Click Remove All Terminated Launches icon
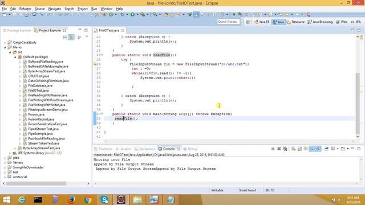365x205 pixels. click(x=285, y=149)
